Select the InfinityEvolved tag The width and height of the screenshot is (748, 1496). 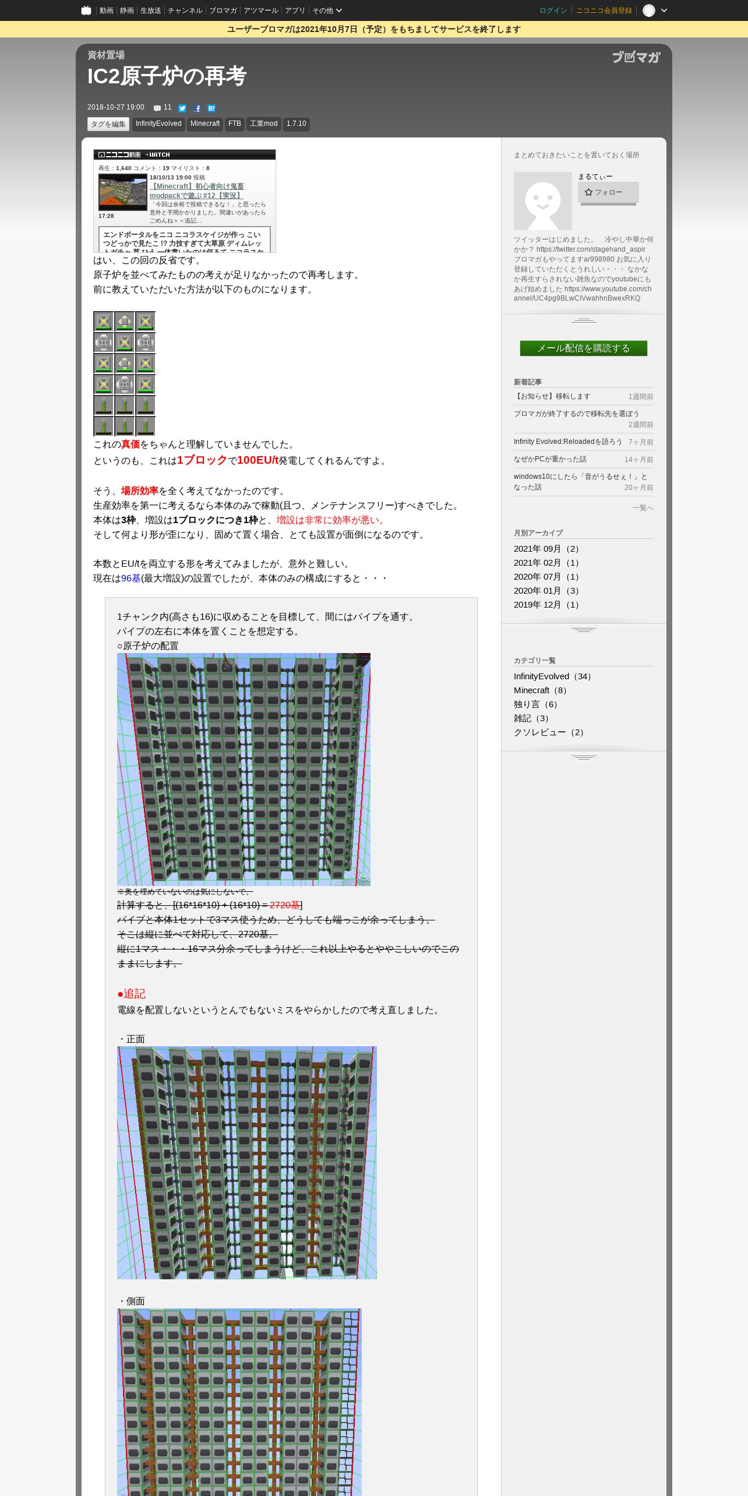click(158, 124)
